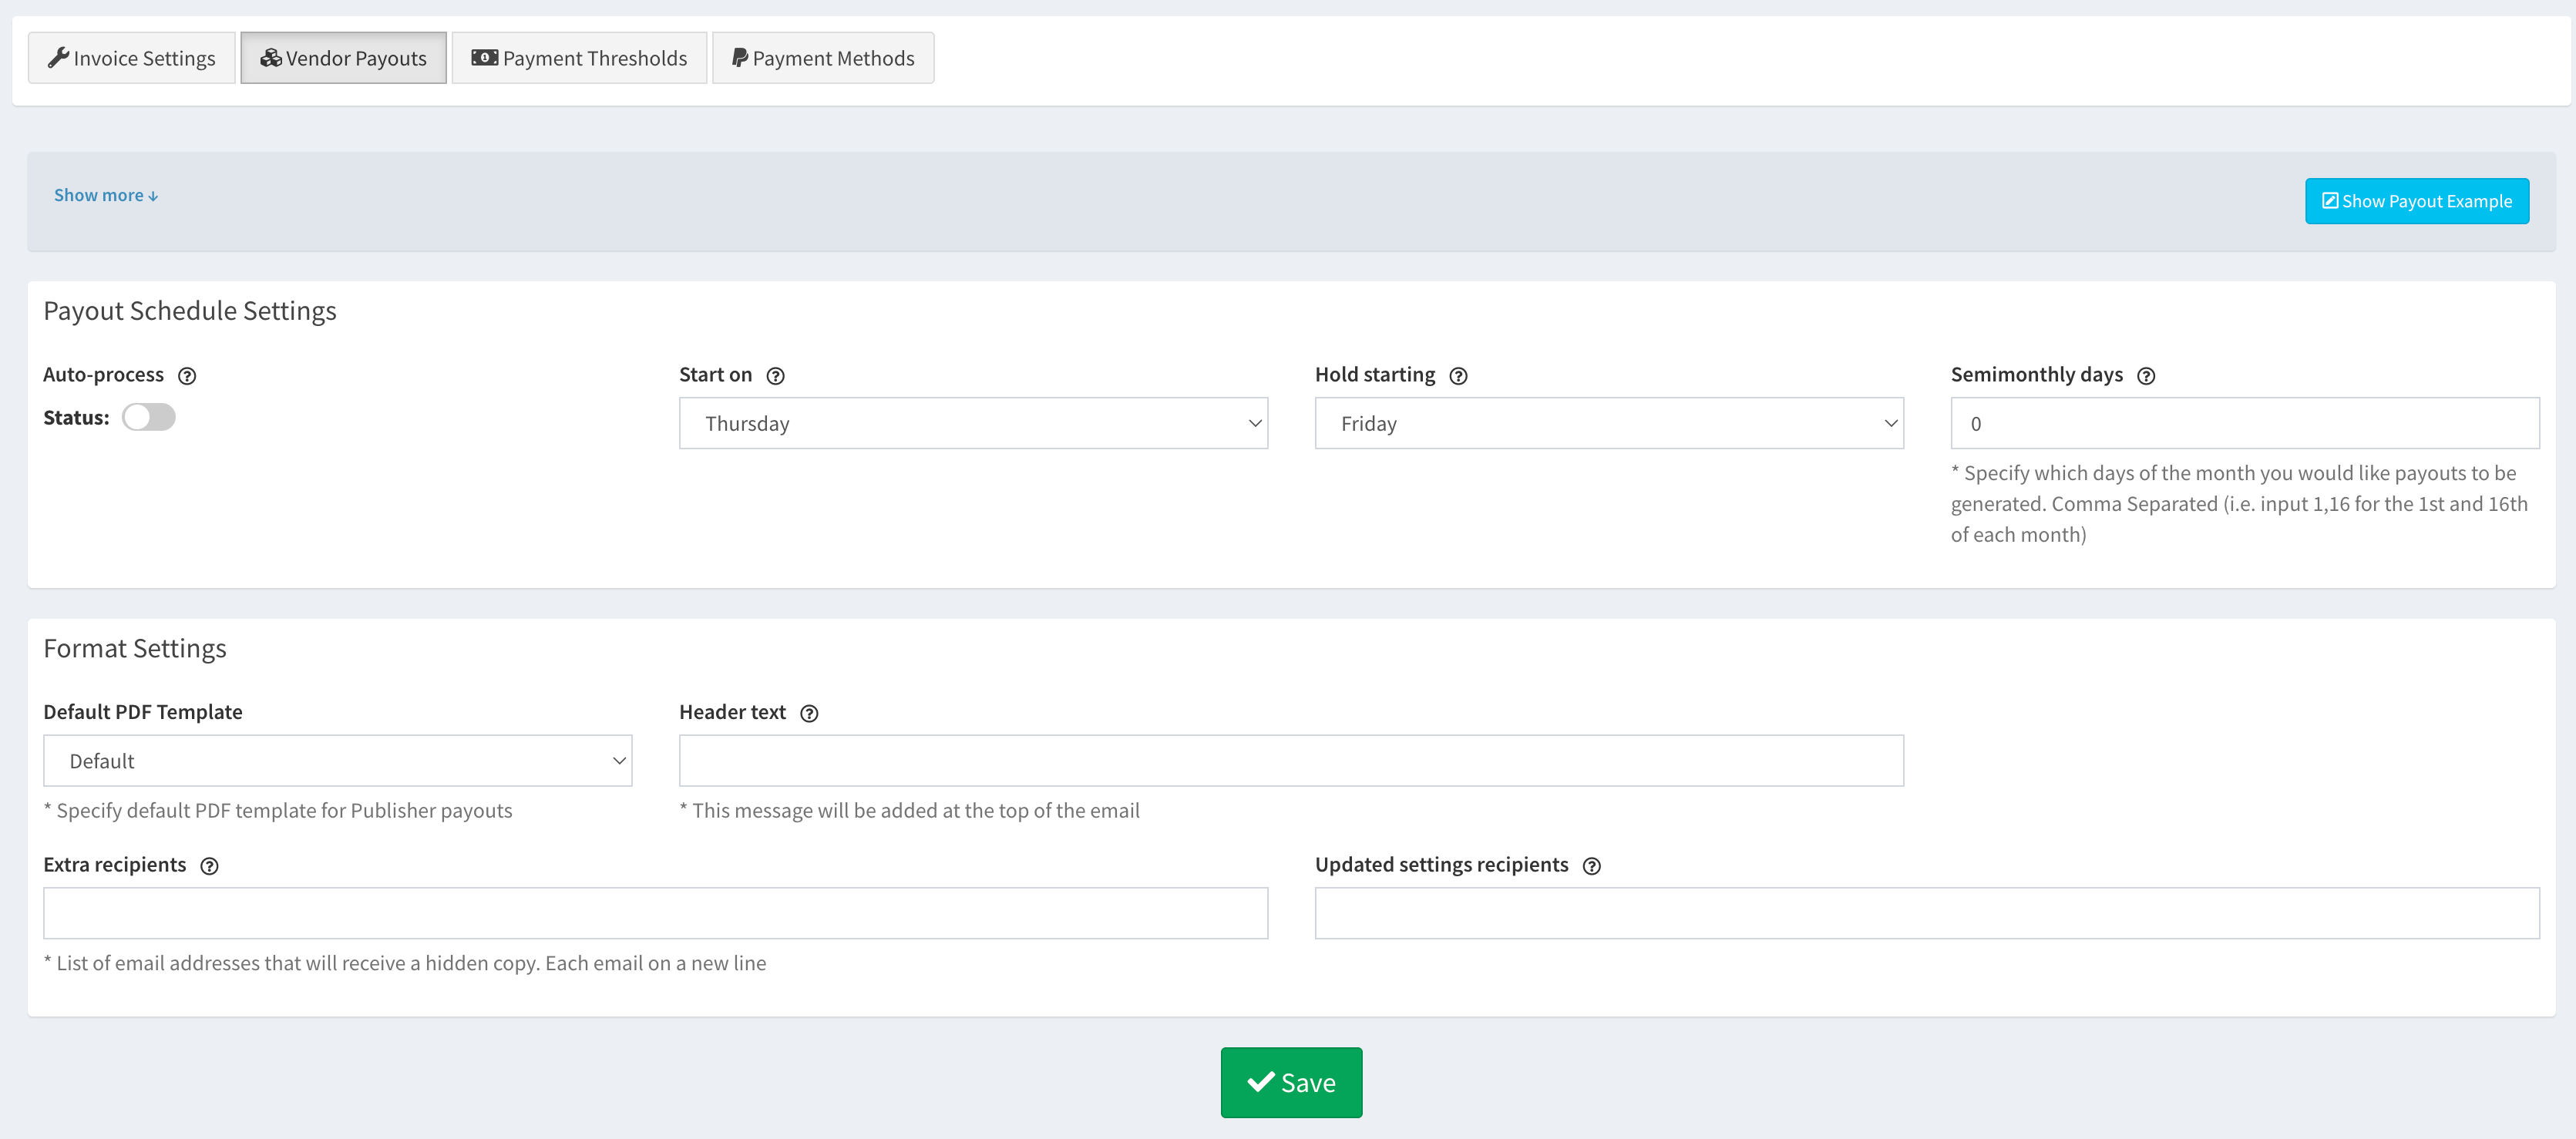Viewport: 2576px width, 1139px height.
Task: Open the Default PDF Template dropdown
Action: (x=337, y=761)
